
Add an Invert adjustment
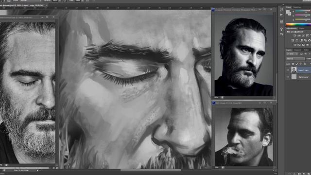(x=295, y=45)
